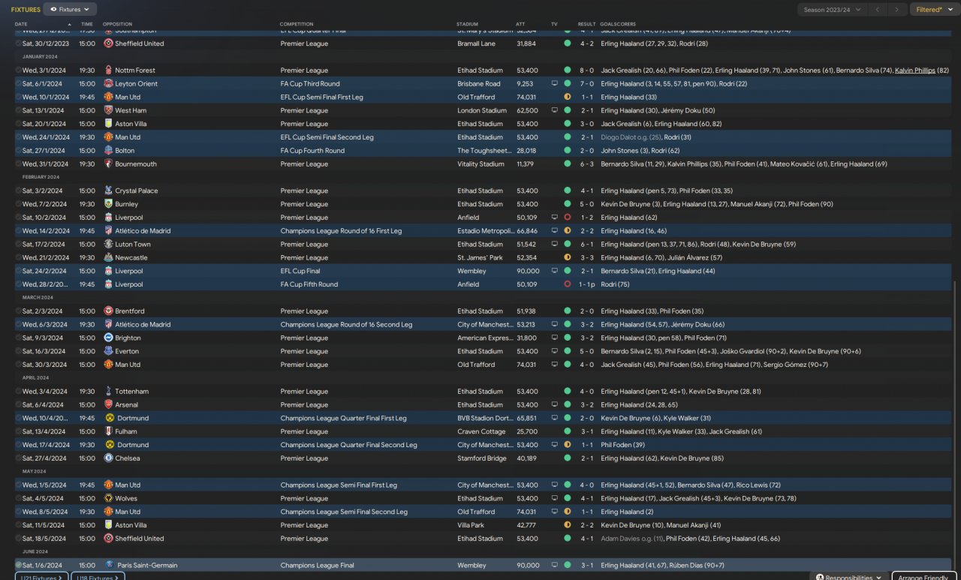
Task: Tick the selection circle for the Brentford fixture
Action: pos(18,311)
